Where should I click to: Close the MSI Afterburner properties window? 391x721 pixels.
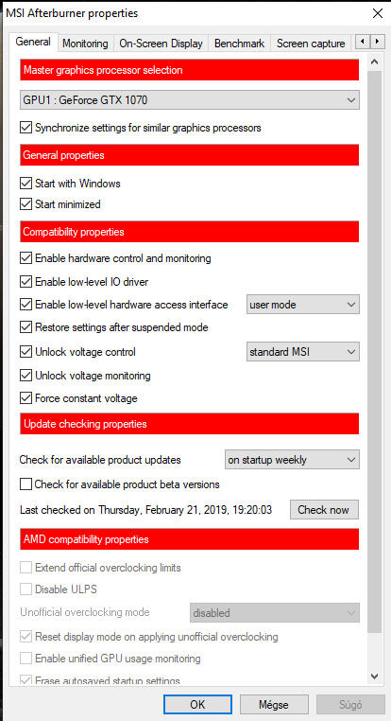377,13
